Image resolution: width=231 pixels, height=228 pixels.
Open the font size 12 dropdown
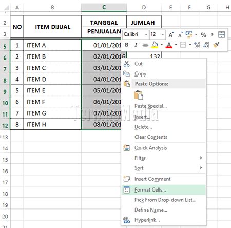tap(163, 34)
